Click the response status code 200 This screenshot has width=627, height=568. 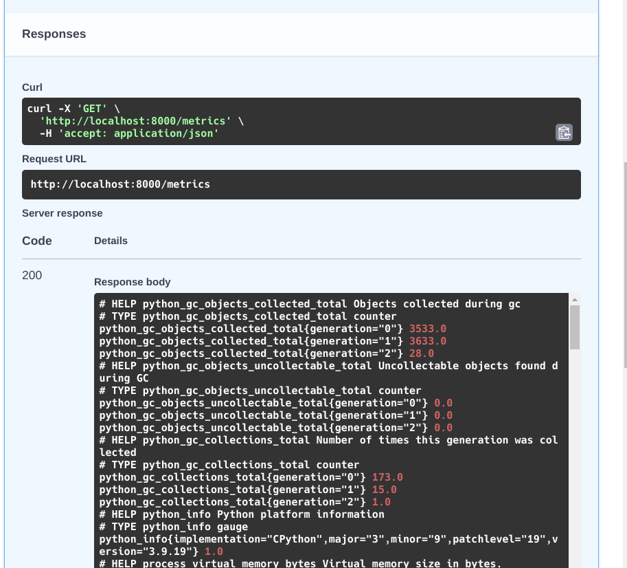pyautogui.click(x=32, y=275)
